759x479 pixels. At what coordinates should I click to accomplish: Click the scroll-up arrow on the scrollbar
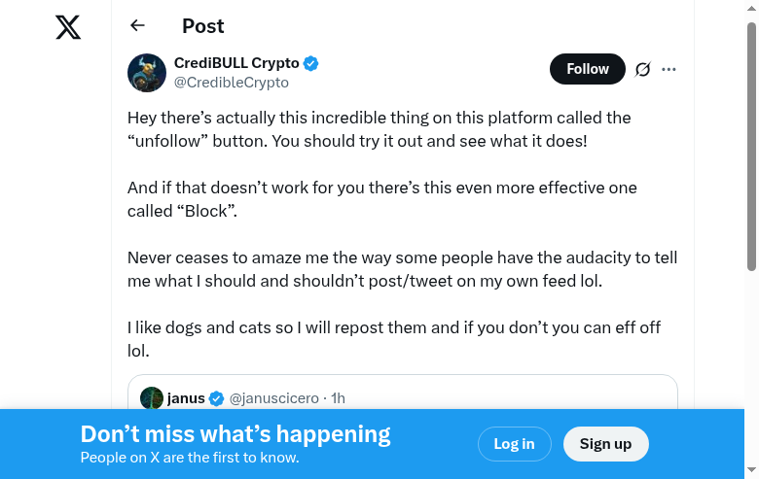click(751, 8)
